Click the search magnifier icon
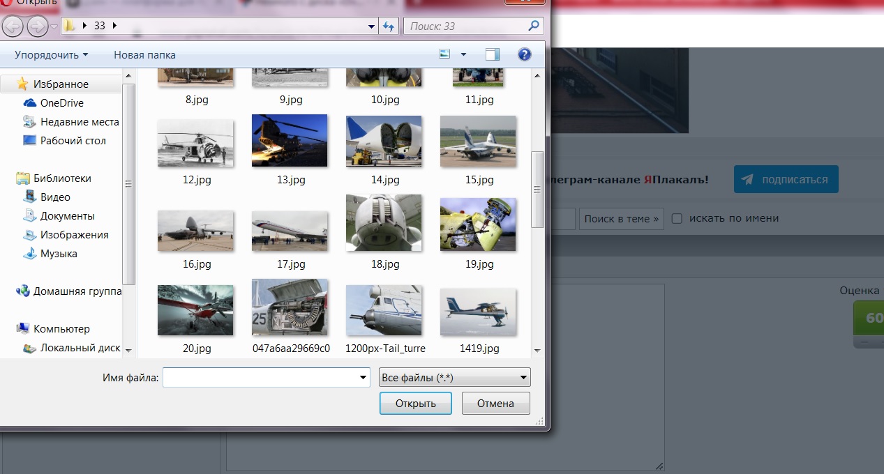Viewport: 884px width, 474px height. pos(534,26)
